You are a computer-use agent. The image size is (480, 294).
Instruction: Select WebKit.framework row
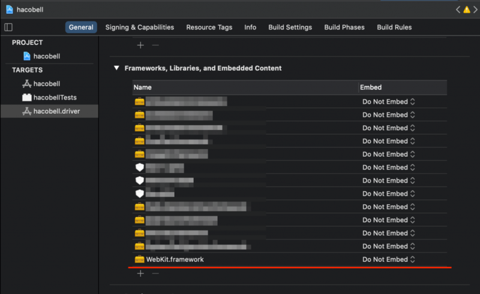pyautogui.click(x=290, y=259)
